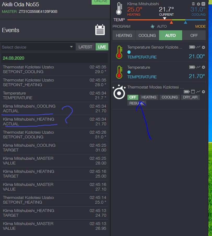Open chart for Thermostat Modes Kızılotesi

198,92
